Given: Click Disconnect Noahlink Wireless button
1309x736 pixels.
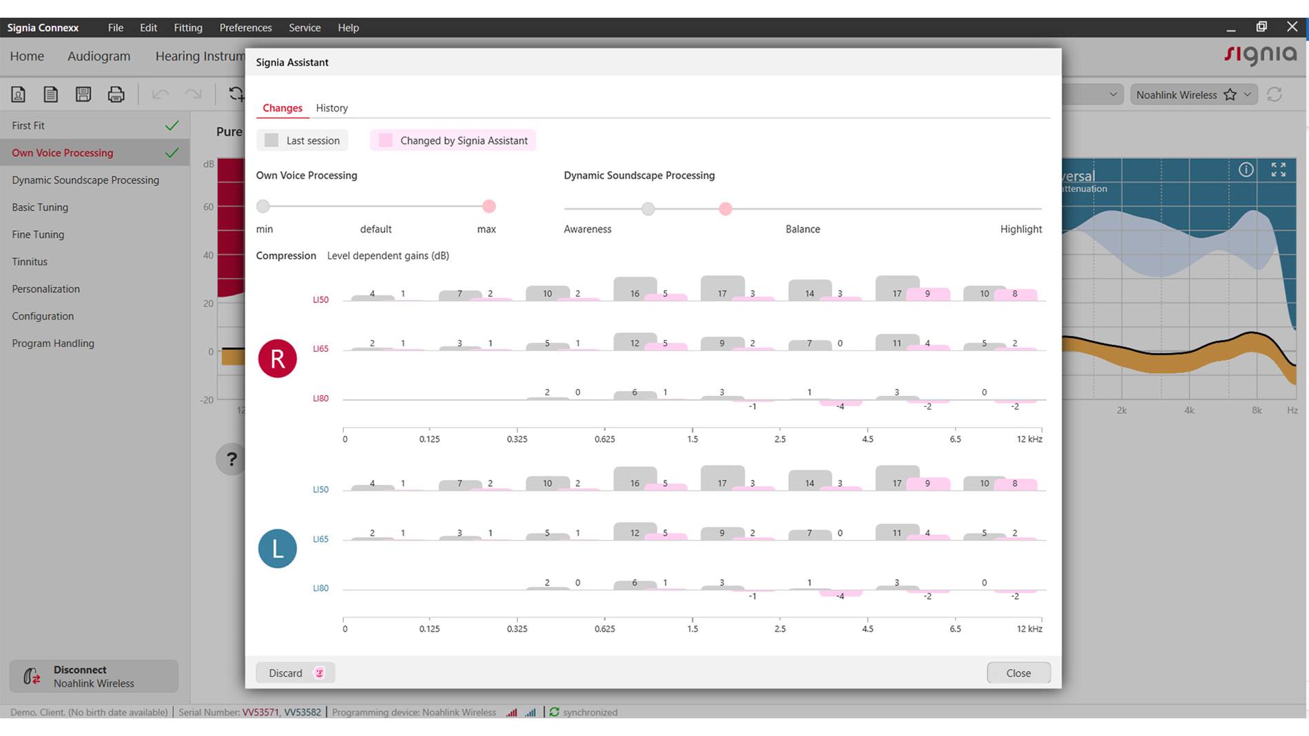Looking at the screenshot, I should [x=94, y=676].
